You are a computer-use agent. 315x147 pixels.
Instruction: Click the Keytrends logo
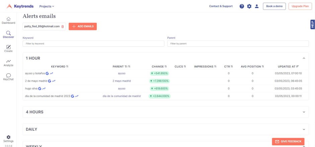click(x=20, y=6)
